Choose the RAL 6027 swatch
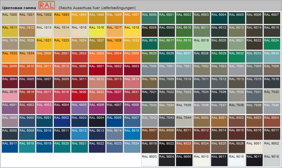This screenshot has height=168, width=282. coord(184,57)
